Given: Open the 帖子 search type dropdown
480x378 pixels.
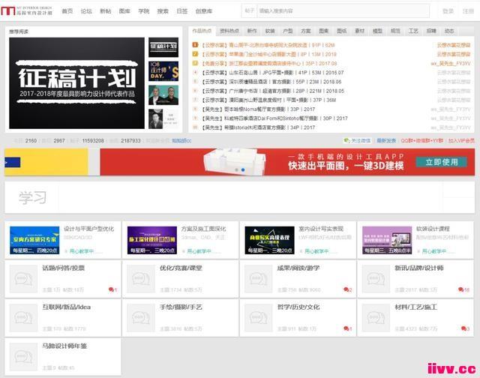Looking at the screenshot, I should click(x=250, y=11).
